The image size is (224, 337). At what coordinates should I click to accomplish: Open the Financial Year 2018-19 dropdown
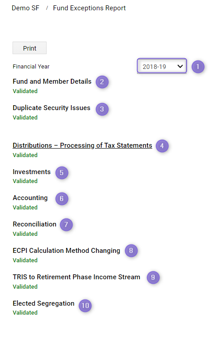click(162, 66)
